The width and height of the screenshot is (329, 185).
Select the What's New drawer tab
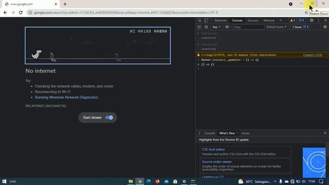227,133
